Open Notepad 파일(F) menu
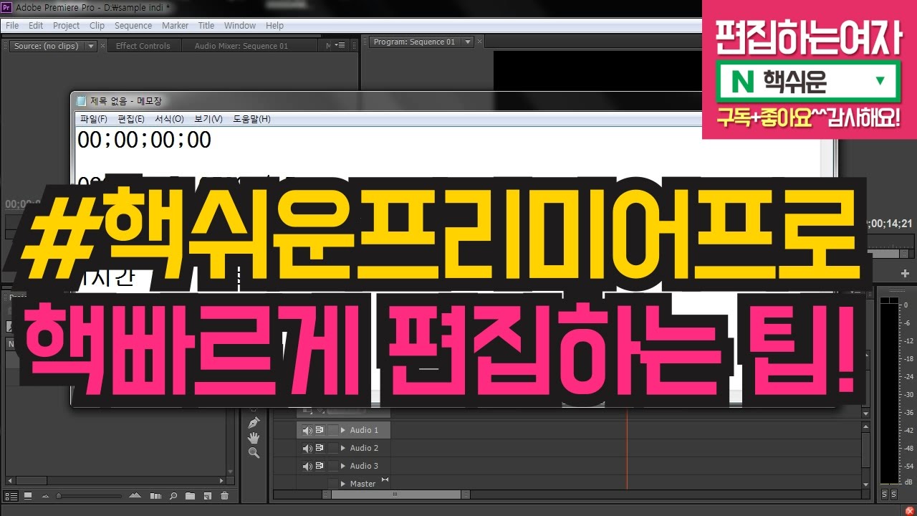 click(94, 119)
